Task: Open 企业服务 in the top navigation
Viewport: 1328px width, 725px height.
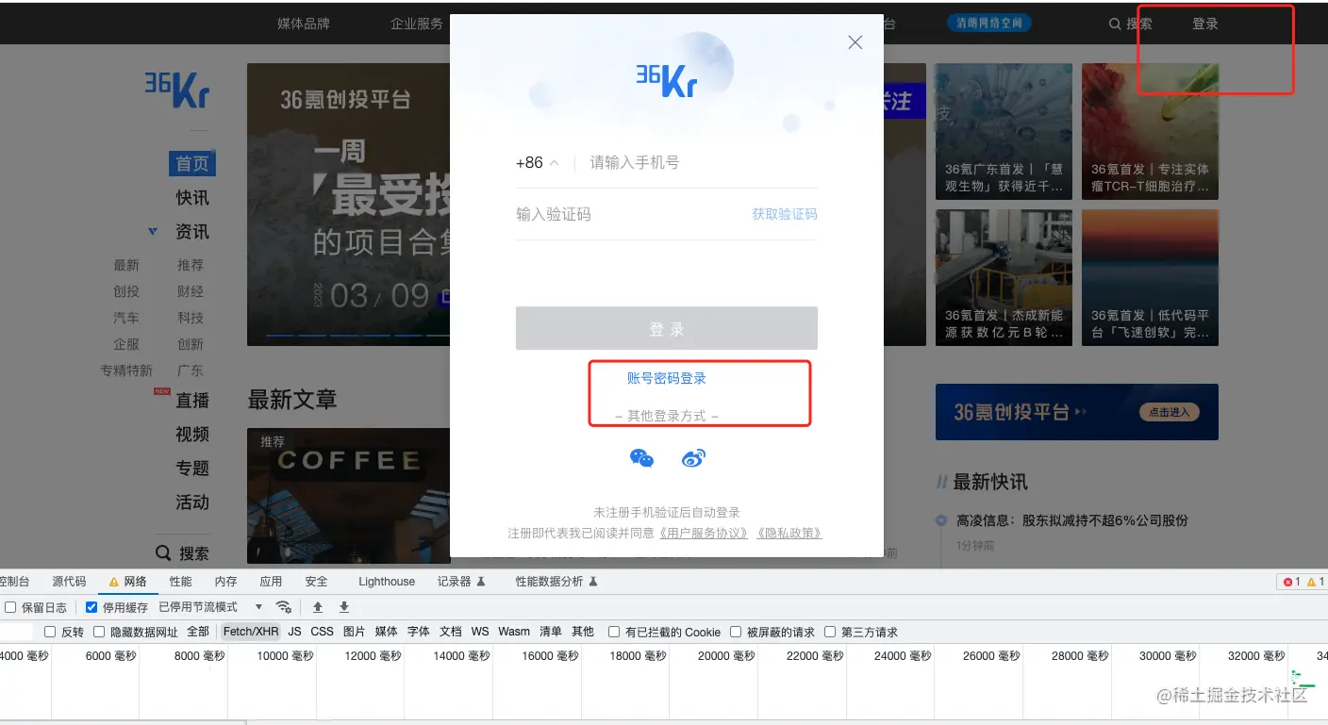Action: (x=417, y=24)
